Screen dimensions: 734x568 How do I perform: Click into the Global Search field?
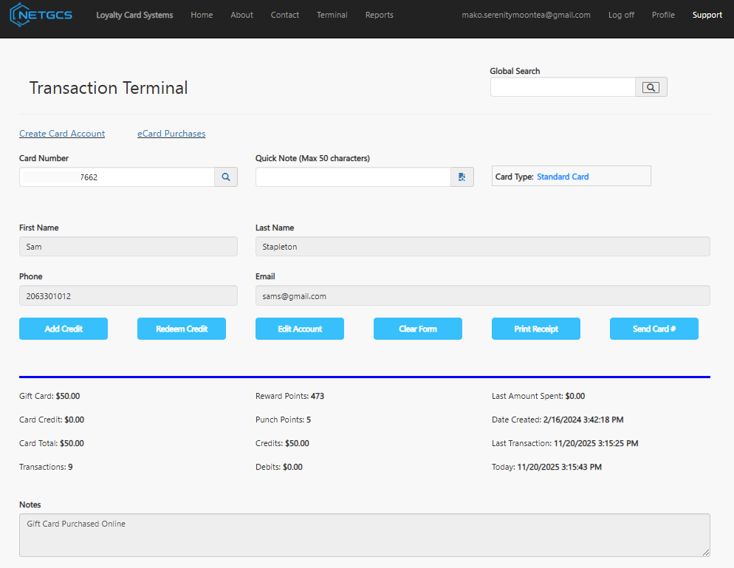(563, 87)
